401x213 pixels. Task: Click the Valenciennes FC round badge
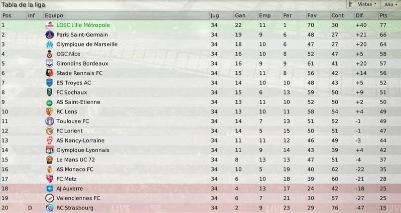49,198
